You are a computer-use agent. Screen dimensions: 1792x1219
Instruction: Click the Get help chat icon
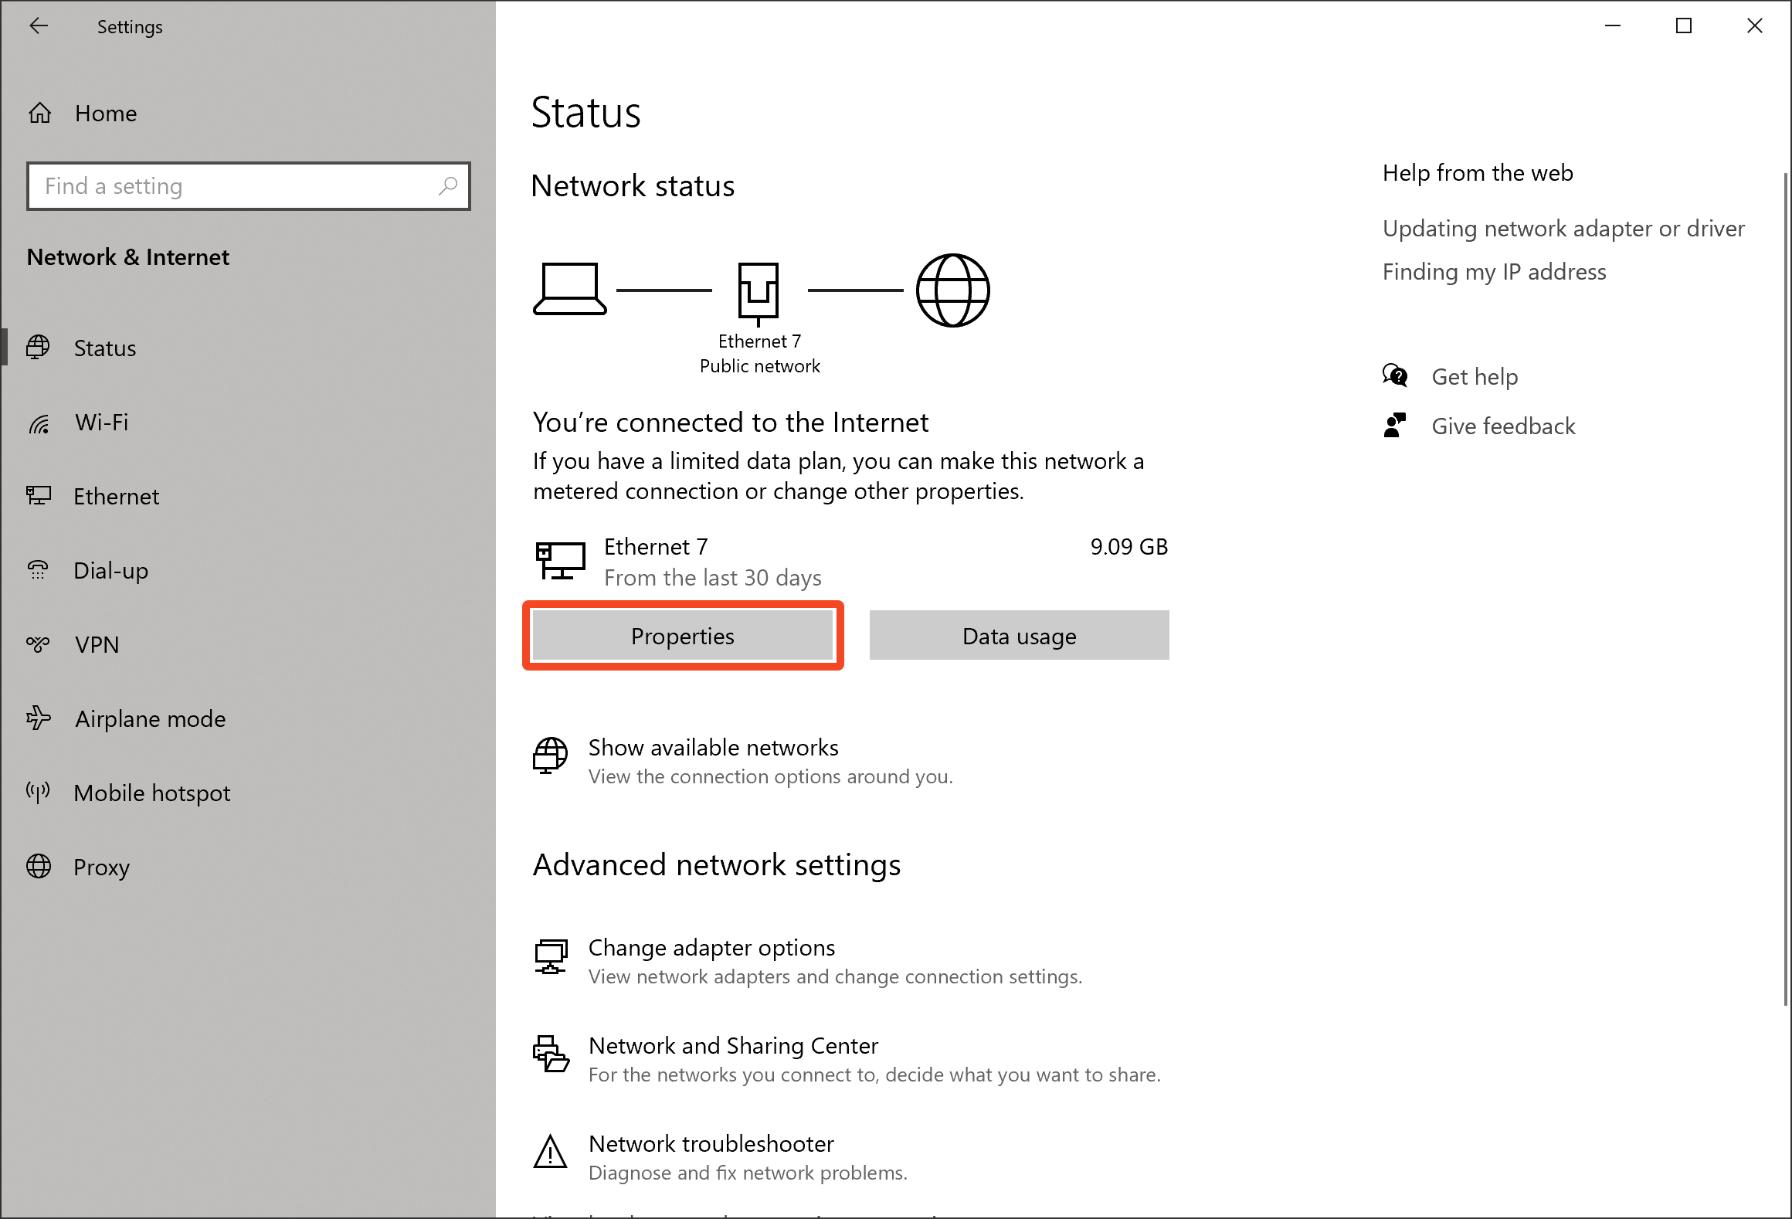[1395, 375]
